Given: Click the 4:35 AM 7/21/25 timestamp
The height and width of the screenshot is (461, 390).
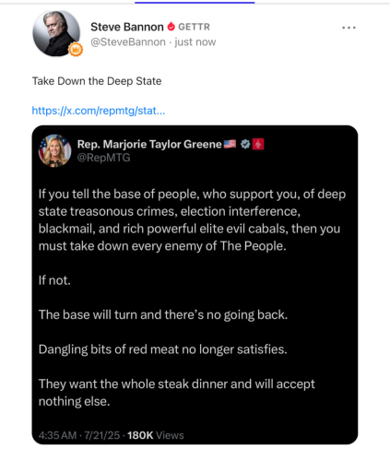Looking at the screenshot, I should coord(79,435).
